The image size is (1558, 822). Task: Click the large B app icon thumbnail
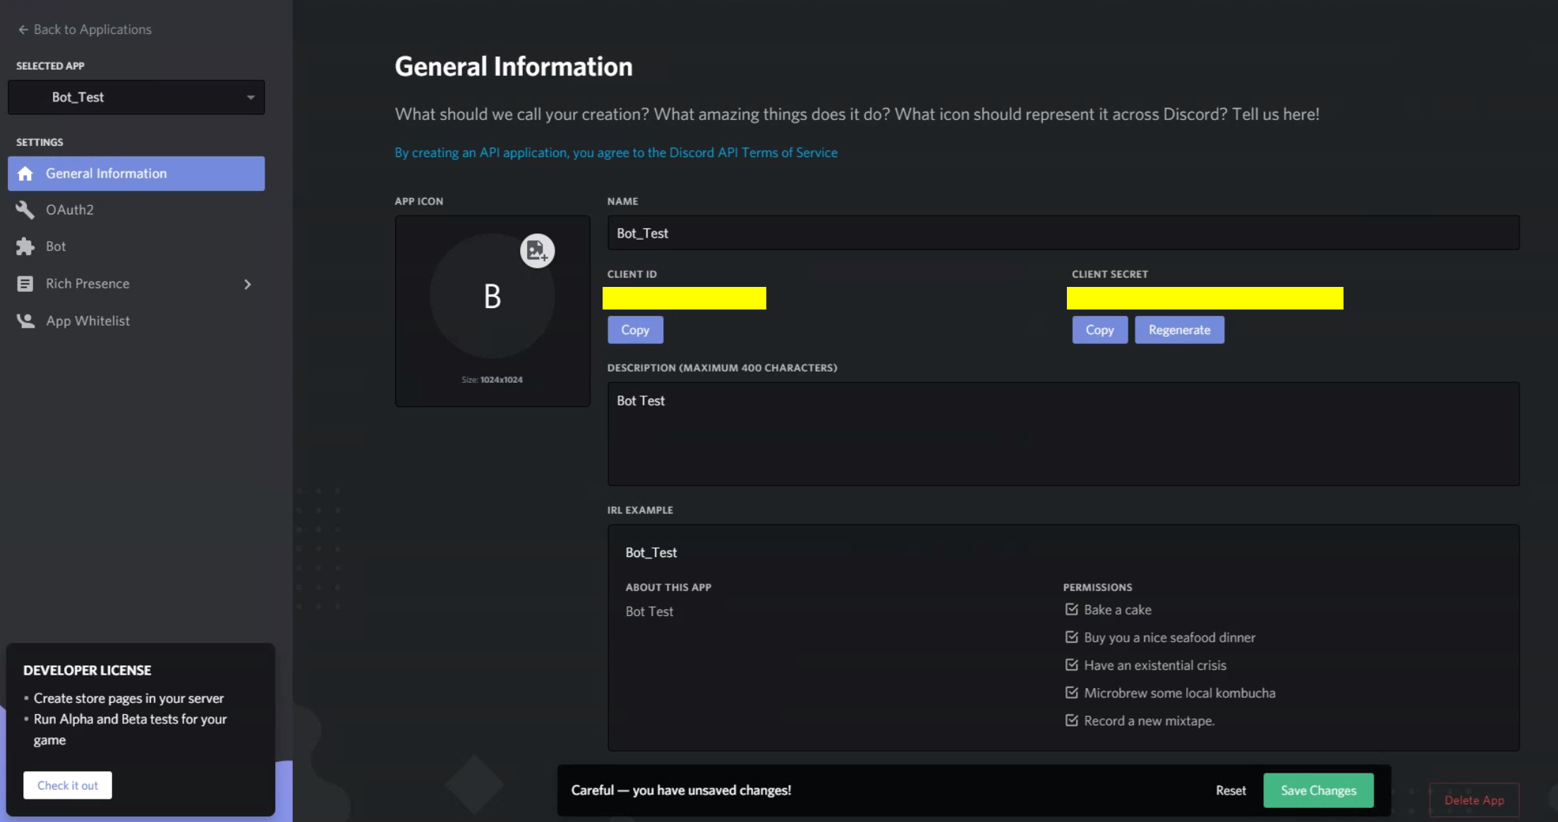click(x=492, y=296)
